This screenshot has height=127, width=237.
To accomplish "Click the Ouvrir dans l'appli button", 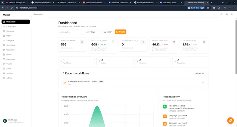I will (196, 8).
